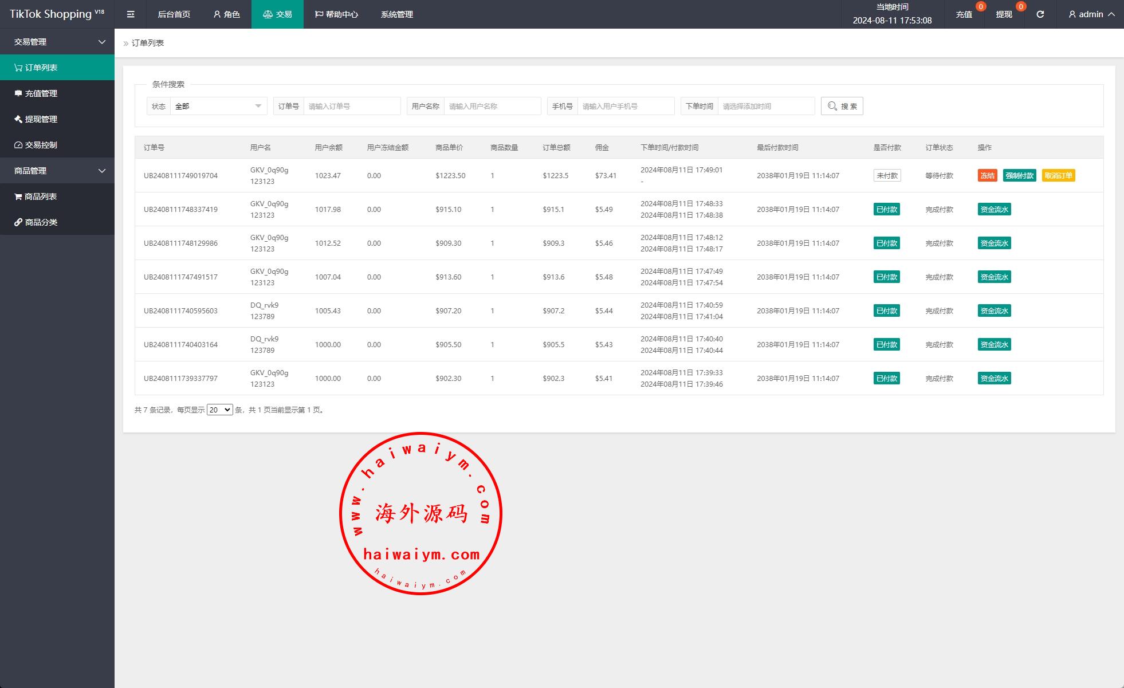Open 提现管理 sidebar item

click(41, 119)
